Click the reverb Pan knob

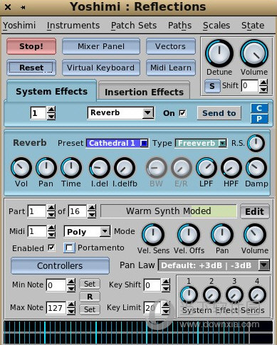click(46, 168)
